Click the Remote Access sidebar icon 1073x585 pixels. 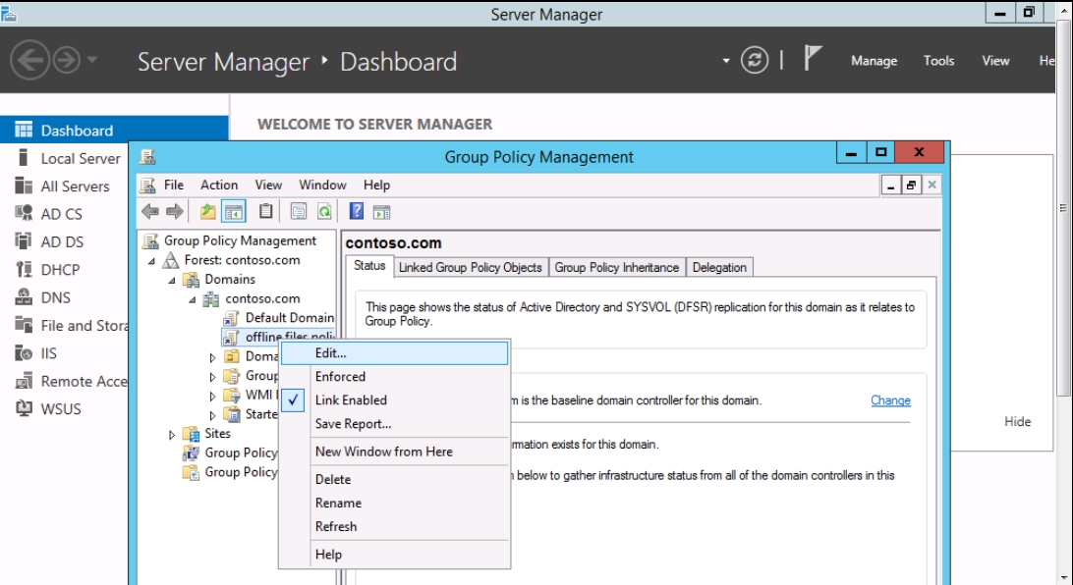pyautogui.click(x=24, y=381)
